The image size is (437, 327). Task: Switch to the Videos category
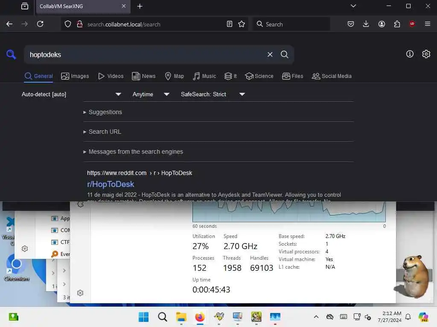(111, 76)
